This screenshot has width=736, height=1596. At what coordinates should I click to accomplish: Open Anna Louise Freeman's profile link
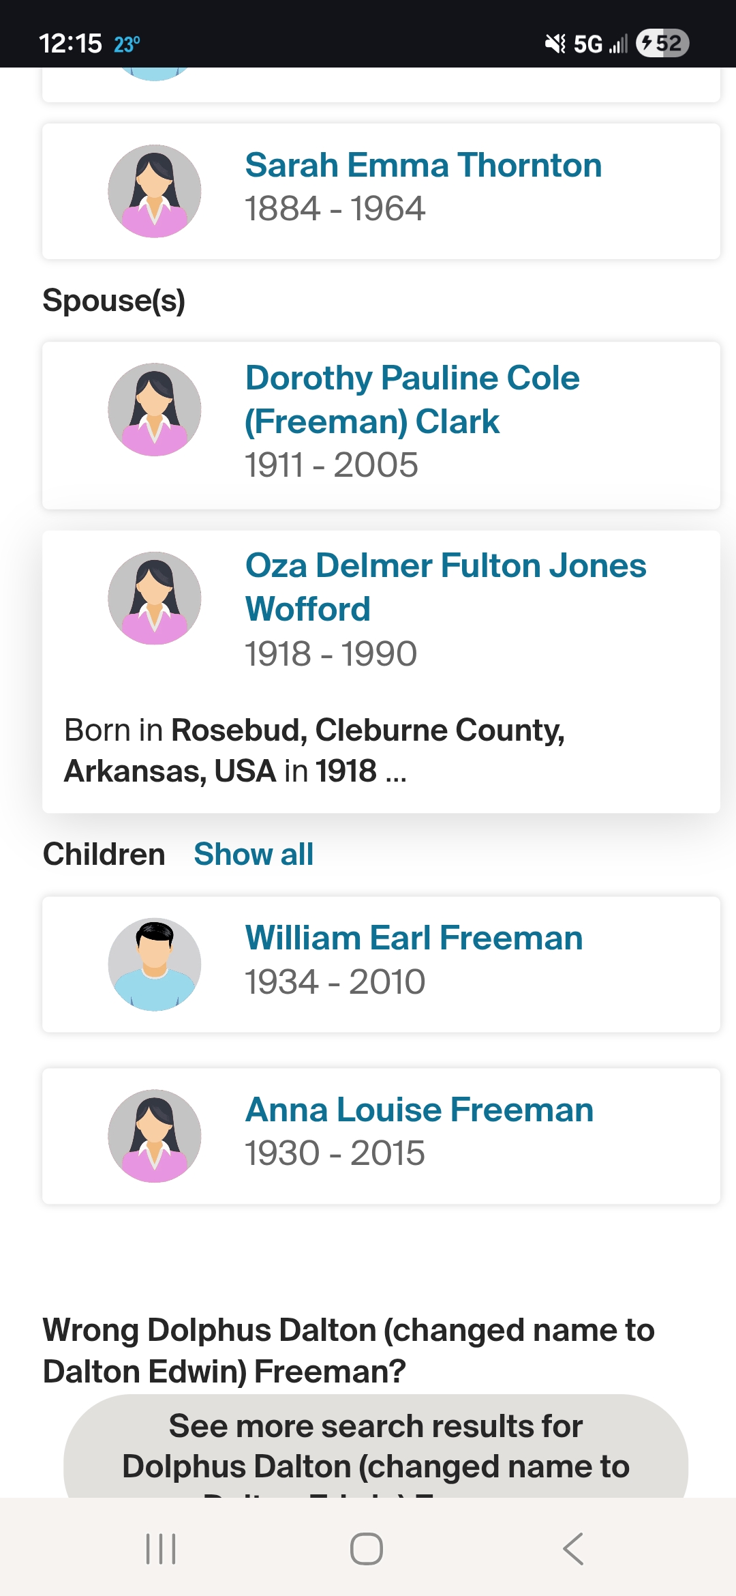coord(419,1110)
